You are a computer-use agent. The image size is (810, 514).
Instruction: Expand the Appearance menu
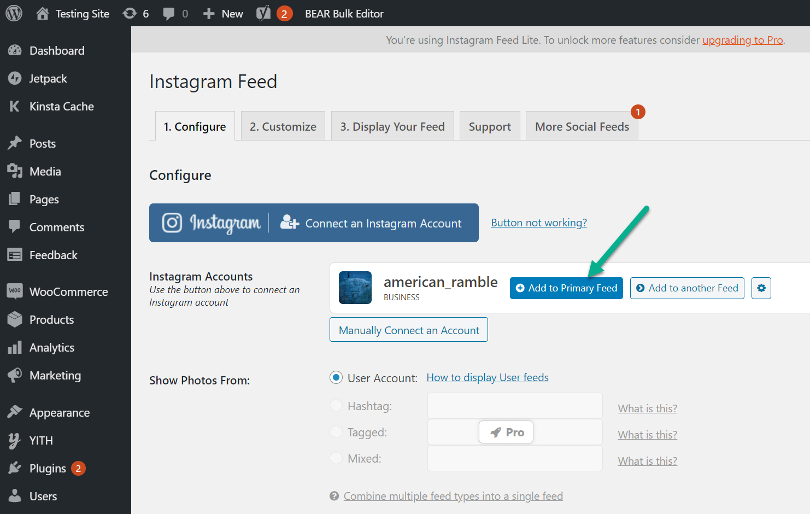tap(59, 412)
